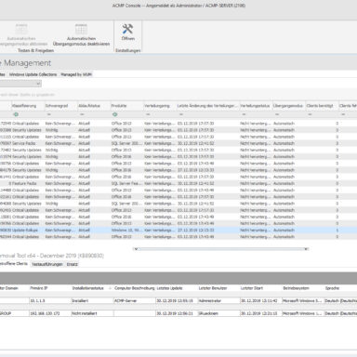Click filter operator icon under Übergangsmodus

[277, 114]
